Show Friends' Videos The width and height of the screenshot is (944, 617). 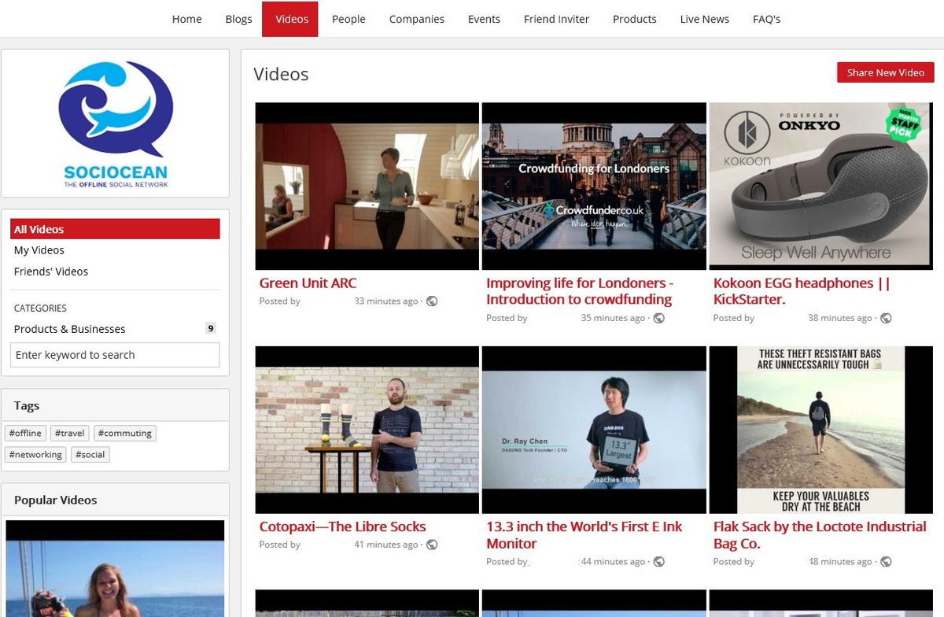click(51, 272)
